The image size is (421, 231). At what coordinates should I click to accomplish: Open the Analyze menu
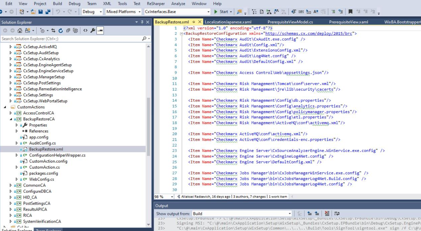tap(178, 4)
